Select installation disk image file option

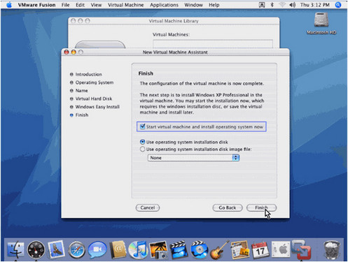142,149
